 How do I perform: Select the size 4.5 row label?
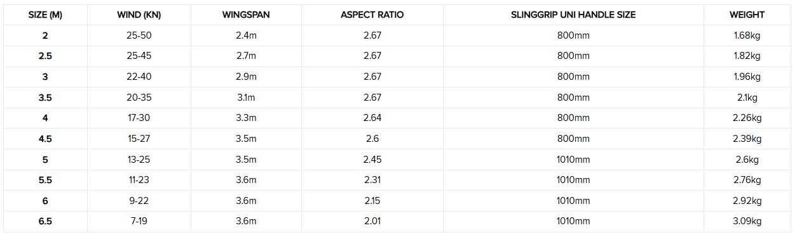click(x=45, y=139)
